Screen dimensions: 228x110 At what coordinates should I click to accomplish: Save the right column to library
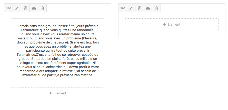148,8
